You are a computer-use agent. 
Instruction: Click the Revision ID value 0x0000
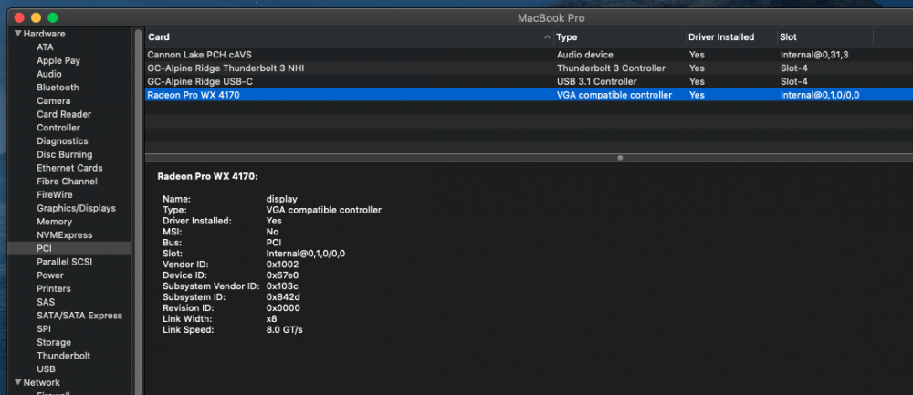pyautogui.click(x=283, y=307)
